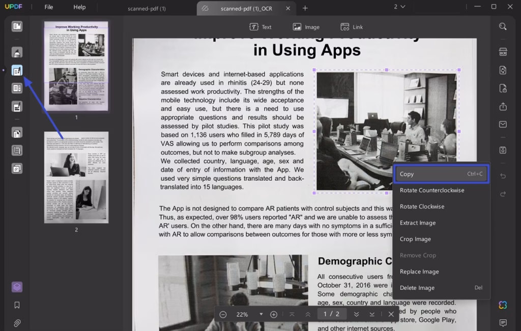Click the Text button in edit toolbar

click(x=260, y=27)
